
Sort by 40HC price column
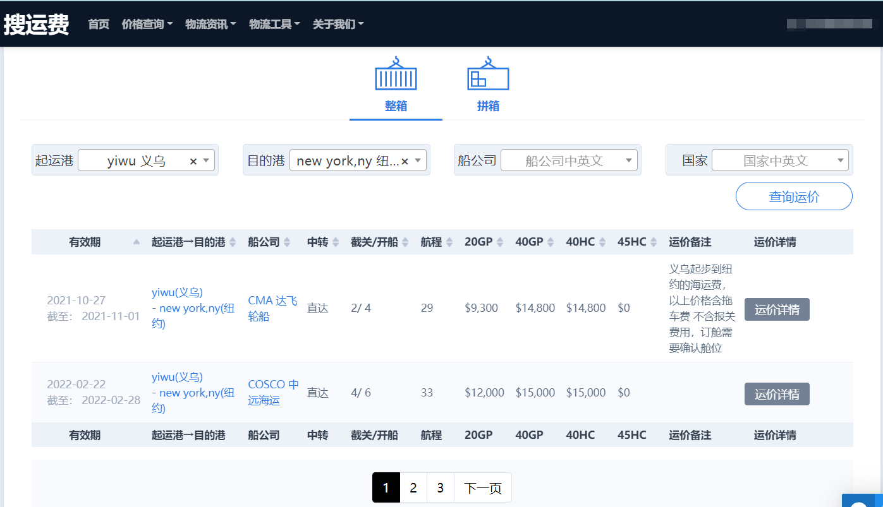[586, 242]
